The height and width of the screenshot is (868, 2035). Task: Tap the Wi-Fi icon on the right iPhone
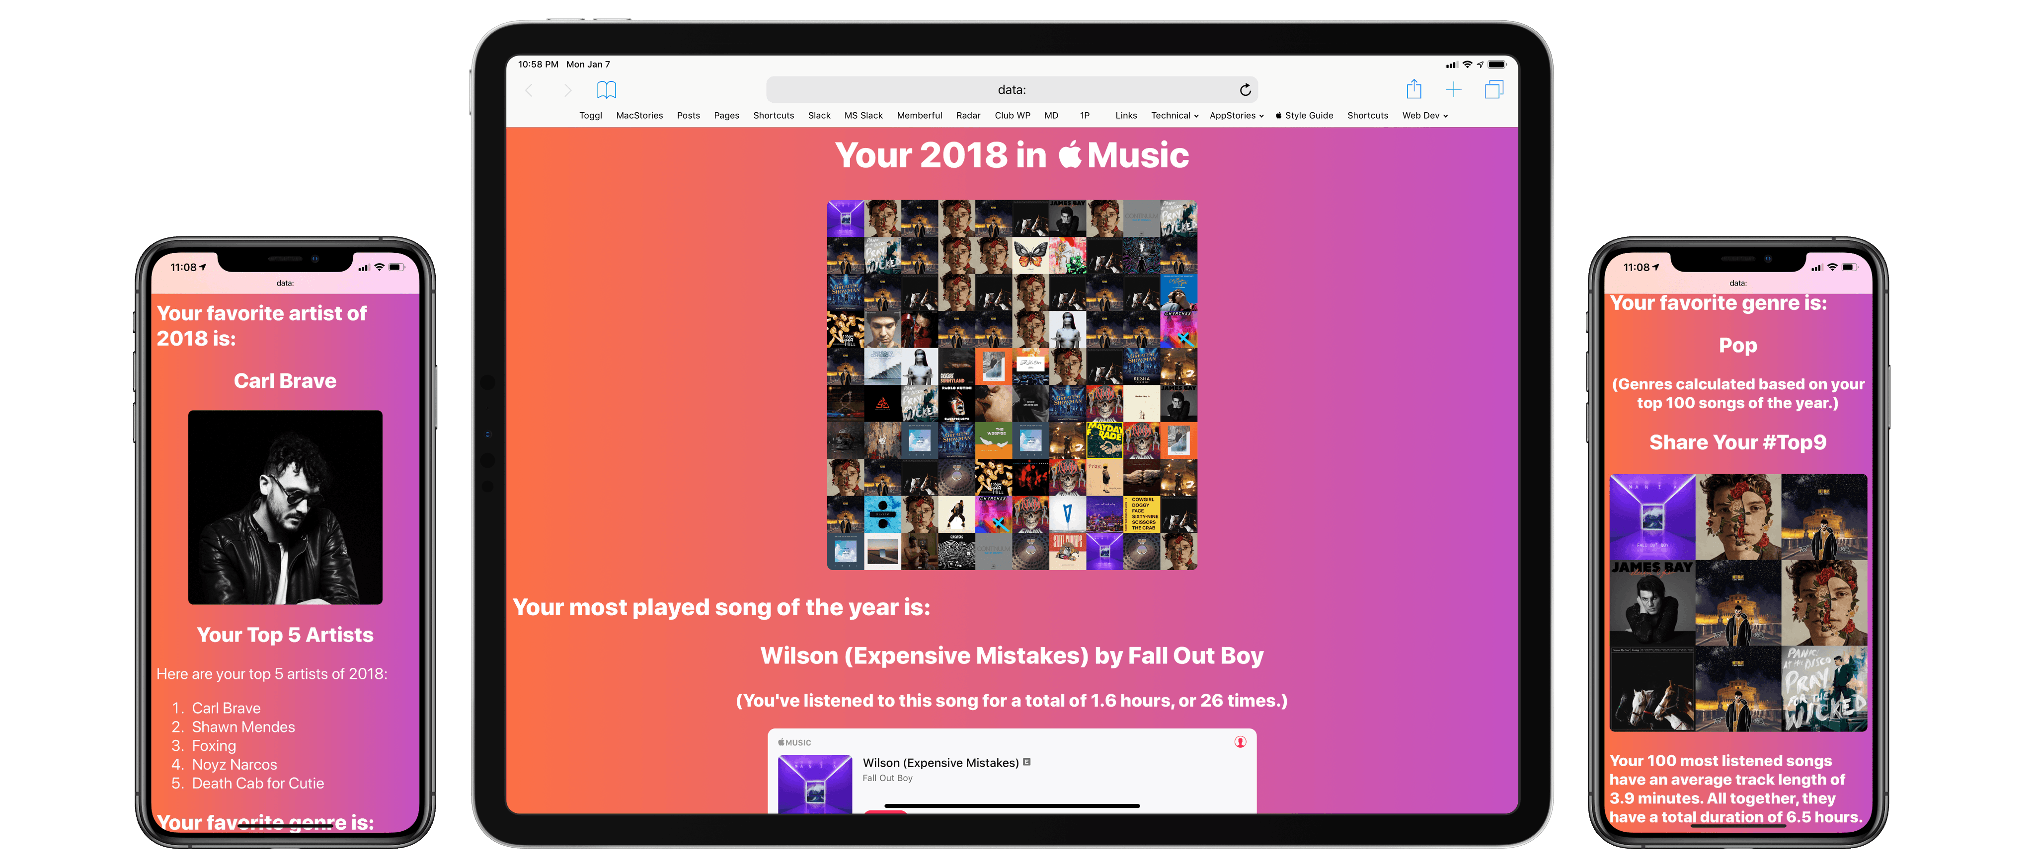(1832, 267)
